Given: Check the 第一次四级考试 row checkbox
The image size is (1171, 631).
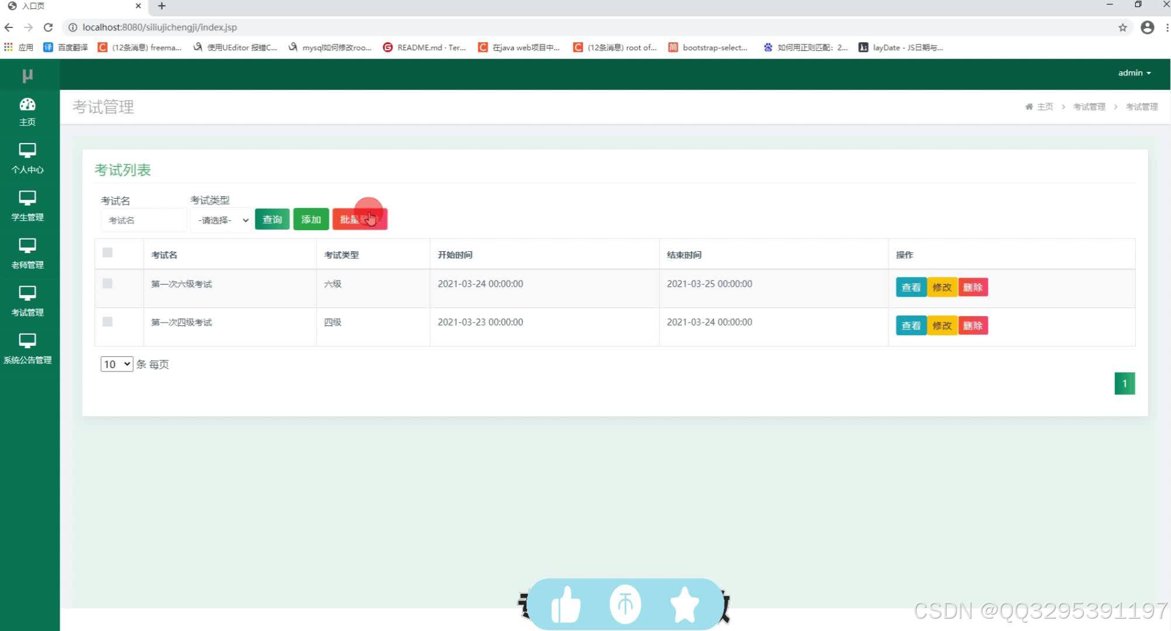Looking at the screenshot, I should pos(108,322).
